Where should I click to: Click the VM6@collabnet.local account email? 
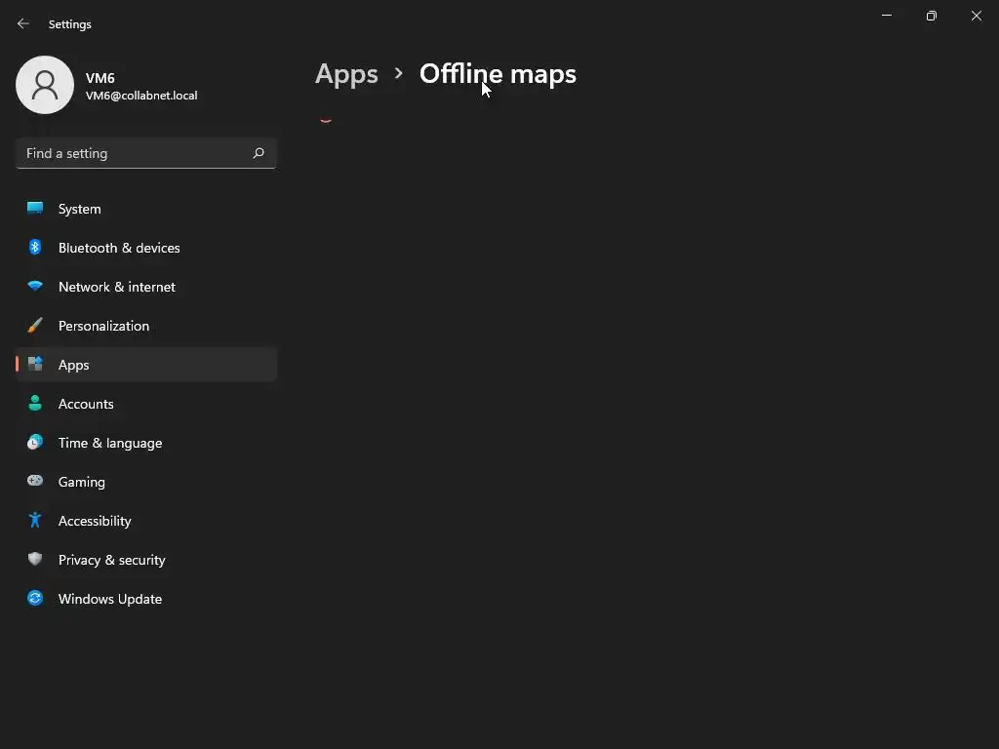click(141, 96)
